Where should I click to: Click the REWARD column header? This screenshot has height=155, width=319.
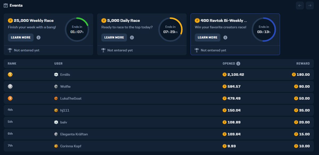(303, 64)
